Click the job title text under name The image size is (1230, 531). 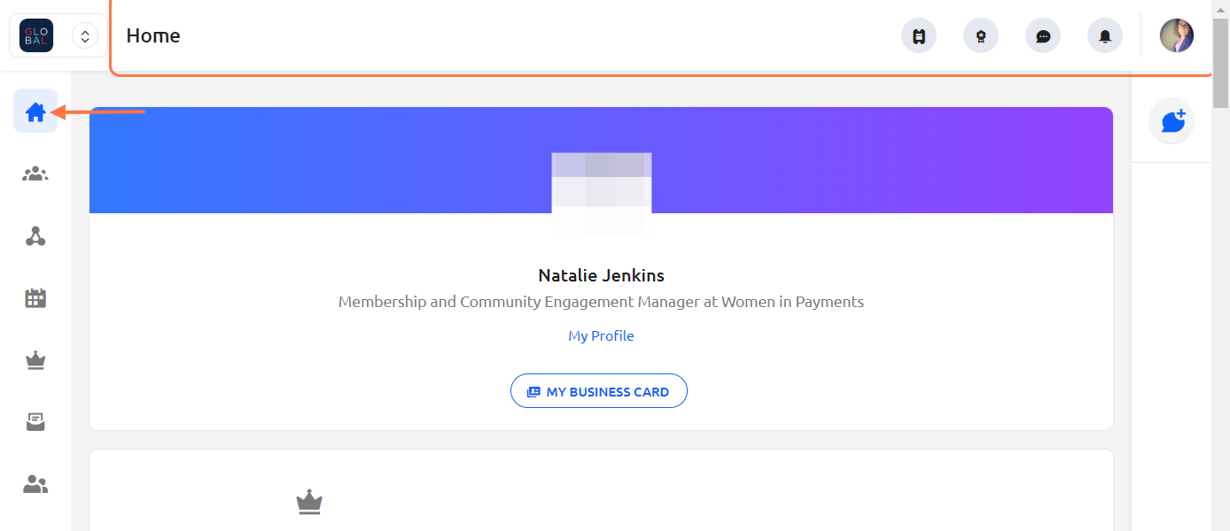point(601,302)
